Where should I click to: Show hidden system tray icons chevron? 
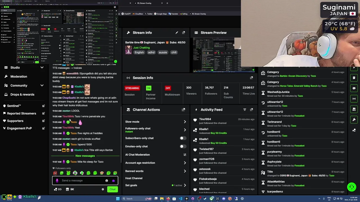(319, 199)
